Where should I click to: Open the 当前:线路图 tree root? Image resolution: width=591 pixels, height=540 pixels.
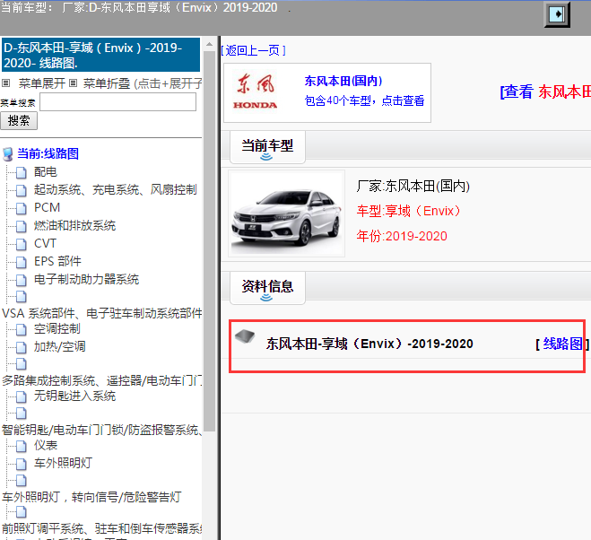[x=48, y=154]
